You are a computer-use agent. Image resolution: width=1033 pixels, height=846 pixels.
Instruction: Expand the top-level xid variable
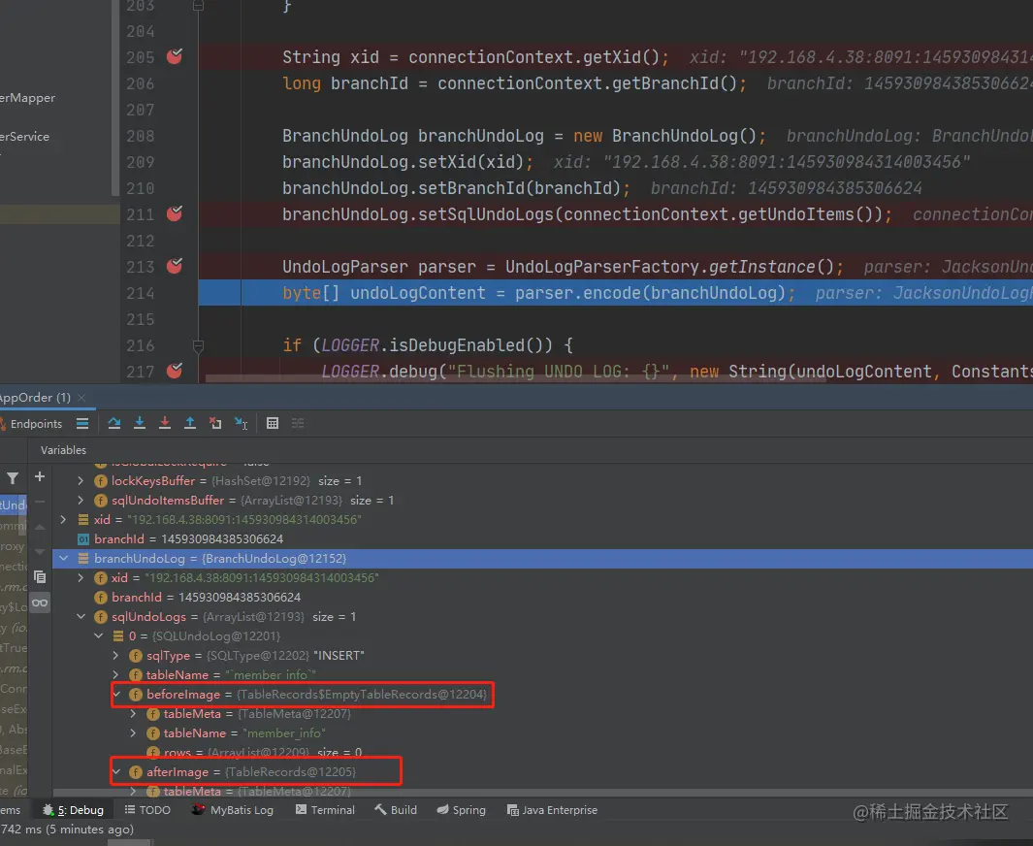click(63, 519)
